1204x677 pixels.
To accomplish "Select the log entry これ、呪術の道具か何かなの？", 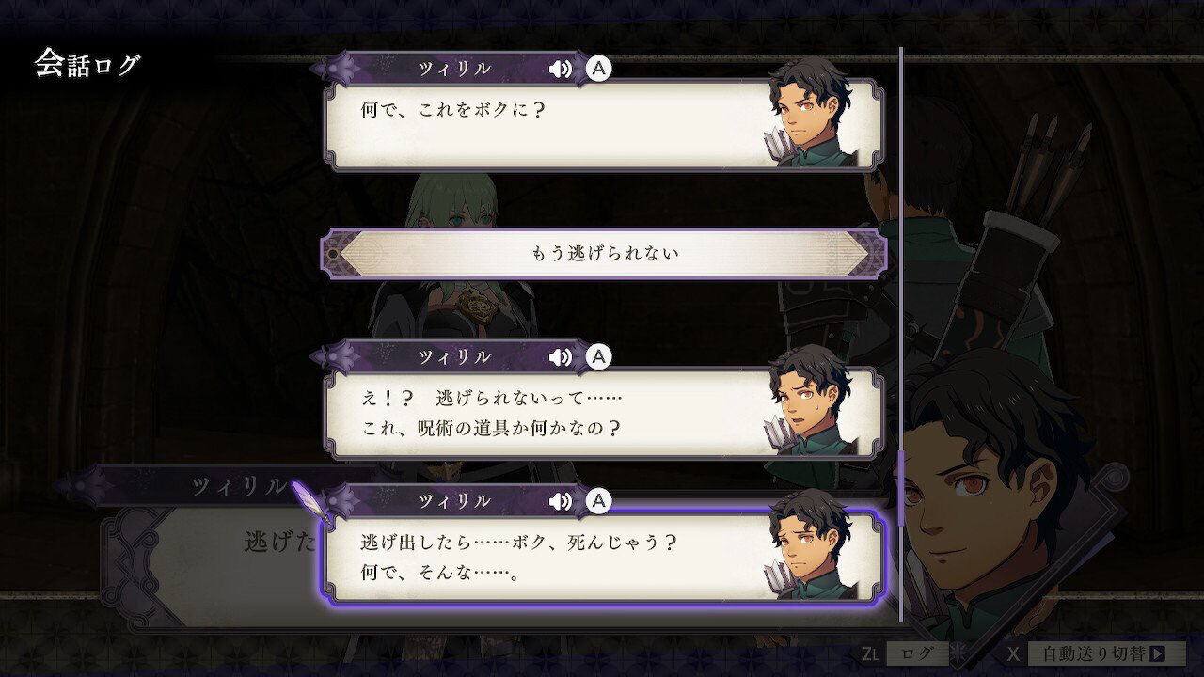I will (x=604, y=414).
